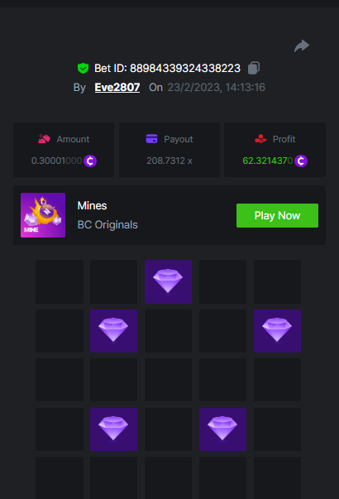This screenshot has height=499, width=339.
Task: Click the Mines game title text
Action: point(93,205)
